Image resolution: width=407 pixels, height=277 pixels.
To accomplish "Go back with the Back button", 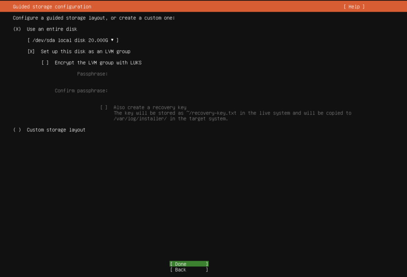I will [189, 270].
